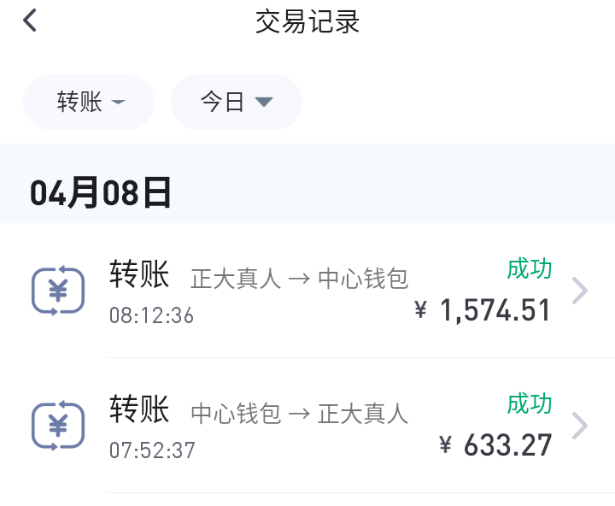
Task: Click the transfer icon beside the 08:12:36 record
Action: [58, 291]
